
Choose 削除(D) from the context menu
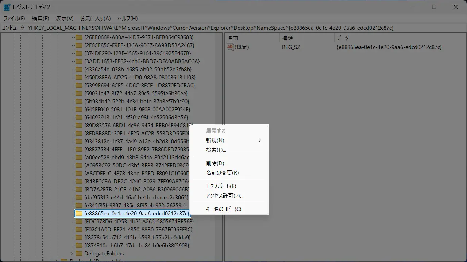coord(215,163)
